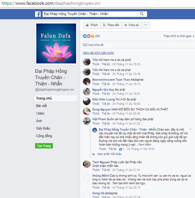195x198 pixels.
Task: Open Theo trình tự thời gian sort dropdown
Action: (179, 36)
